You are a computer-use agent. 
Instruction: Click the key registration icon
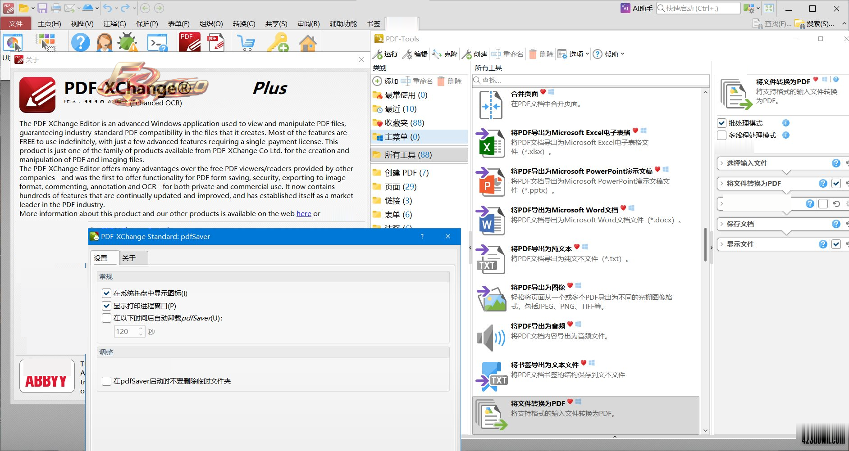(x=277, y=42)
